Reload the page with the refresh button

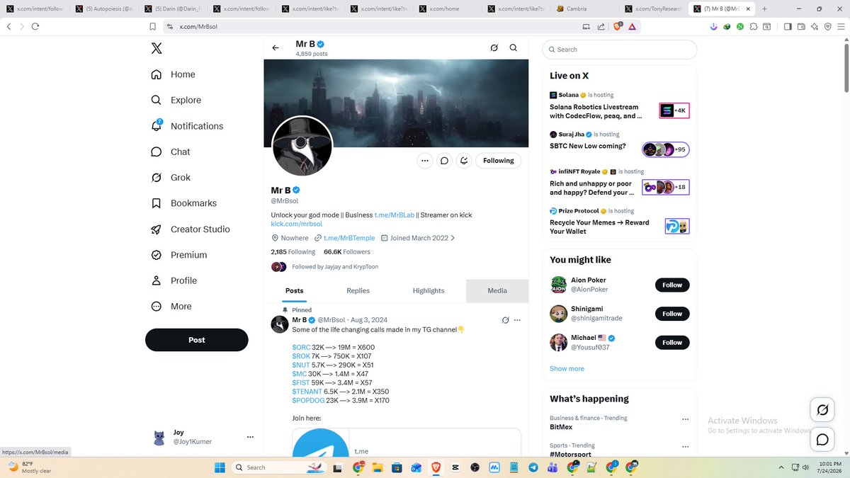click(x=35, y=26)
